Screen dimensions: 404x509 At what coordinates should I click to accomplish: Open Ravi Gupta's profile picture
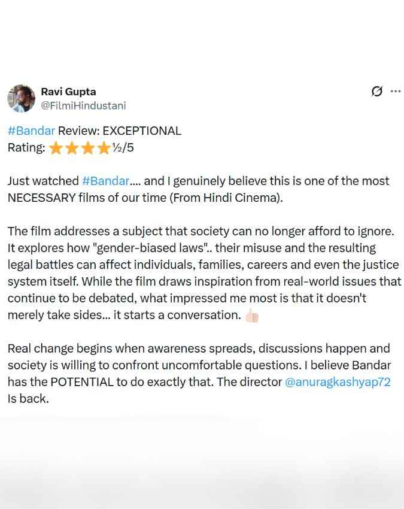21,98
